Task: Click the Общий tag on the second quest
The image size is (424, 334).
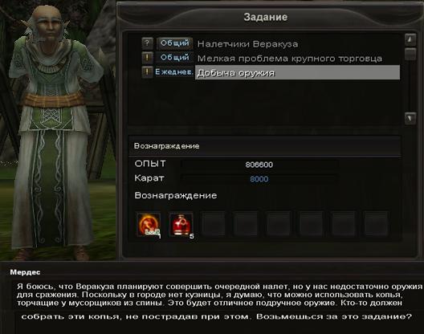Action: tap(175, 58)
